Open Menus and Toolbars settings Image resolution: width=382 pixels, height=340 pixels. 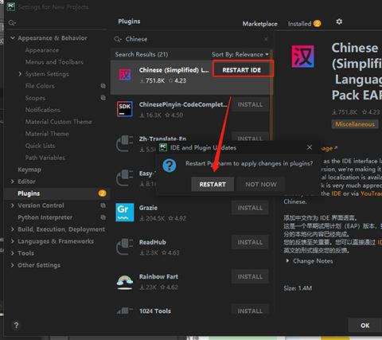[x=54, y=62]
